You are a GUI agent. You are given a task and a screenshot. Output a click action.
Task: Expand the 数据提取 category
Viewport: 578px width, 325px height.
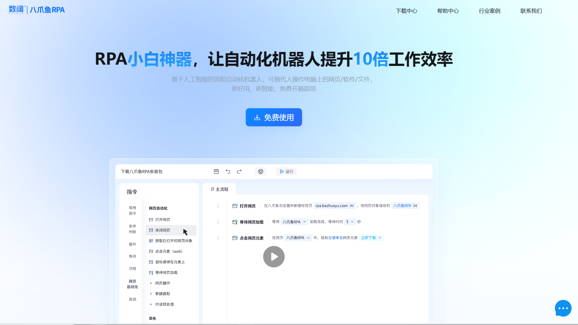162,294
